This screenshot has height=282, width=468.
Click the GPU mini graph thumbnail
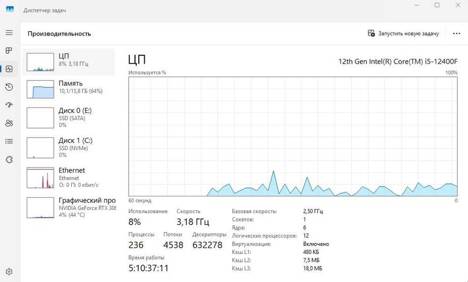point(40,208)
